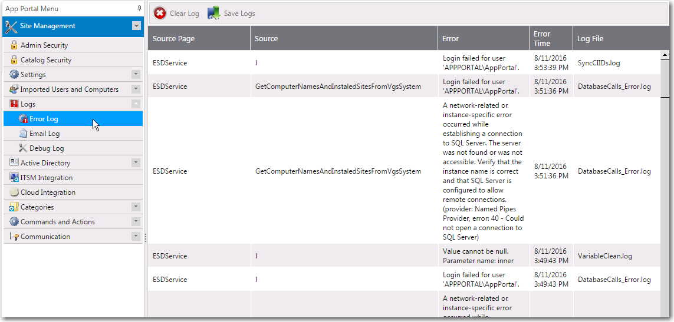Select the Error Log tree item

pos(44,119)
